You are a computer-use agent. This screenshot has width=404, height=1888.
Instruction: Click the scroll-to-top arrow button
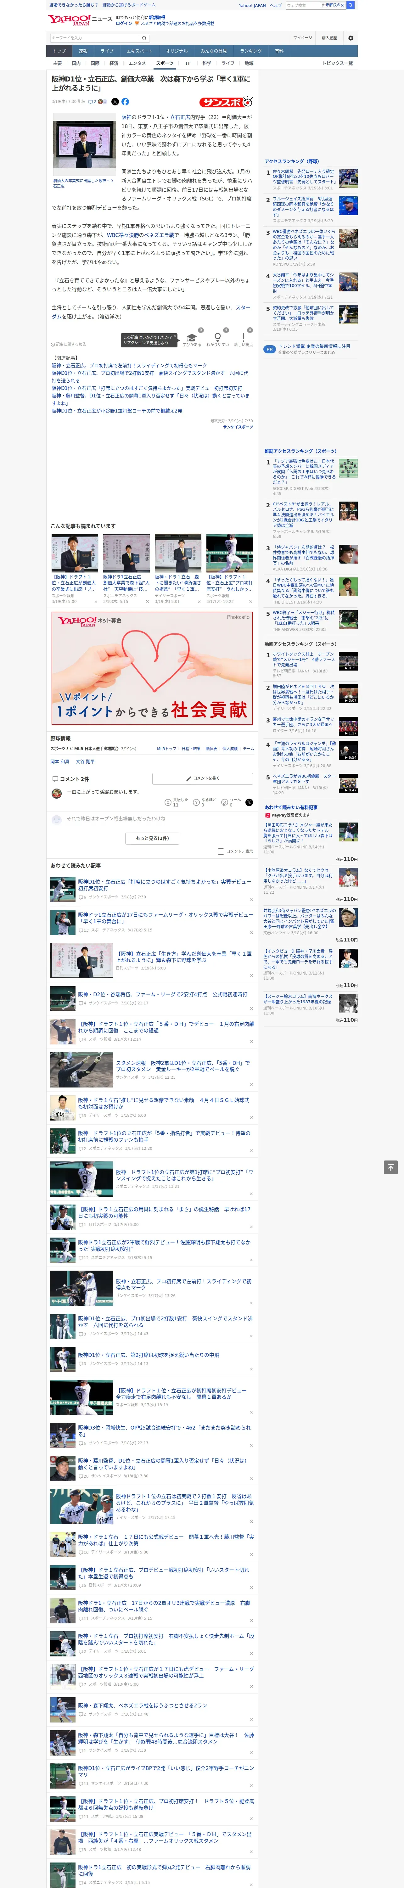[x=391, y=1167]
